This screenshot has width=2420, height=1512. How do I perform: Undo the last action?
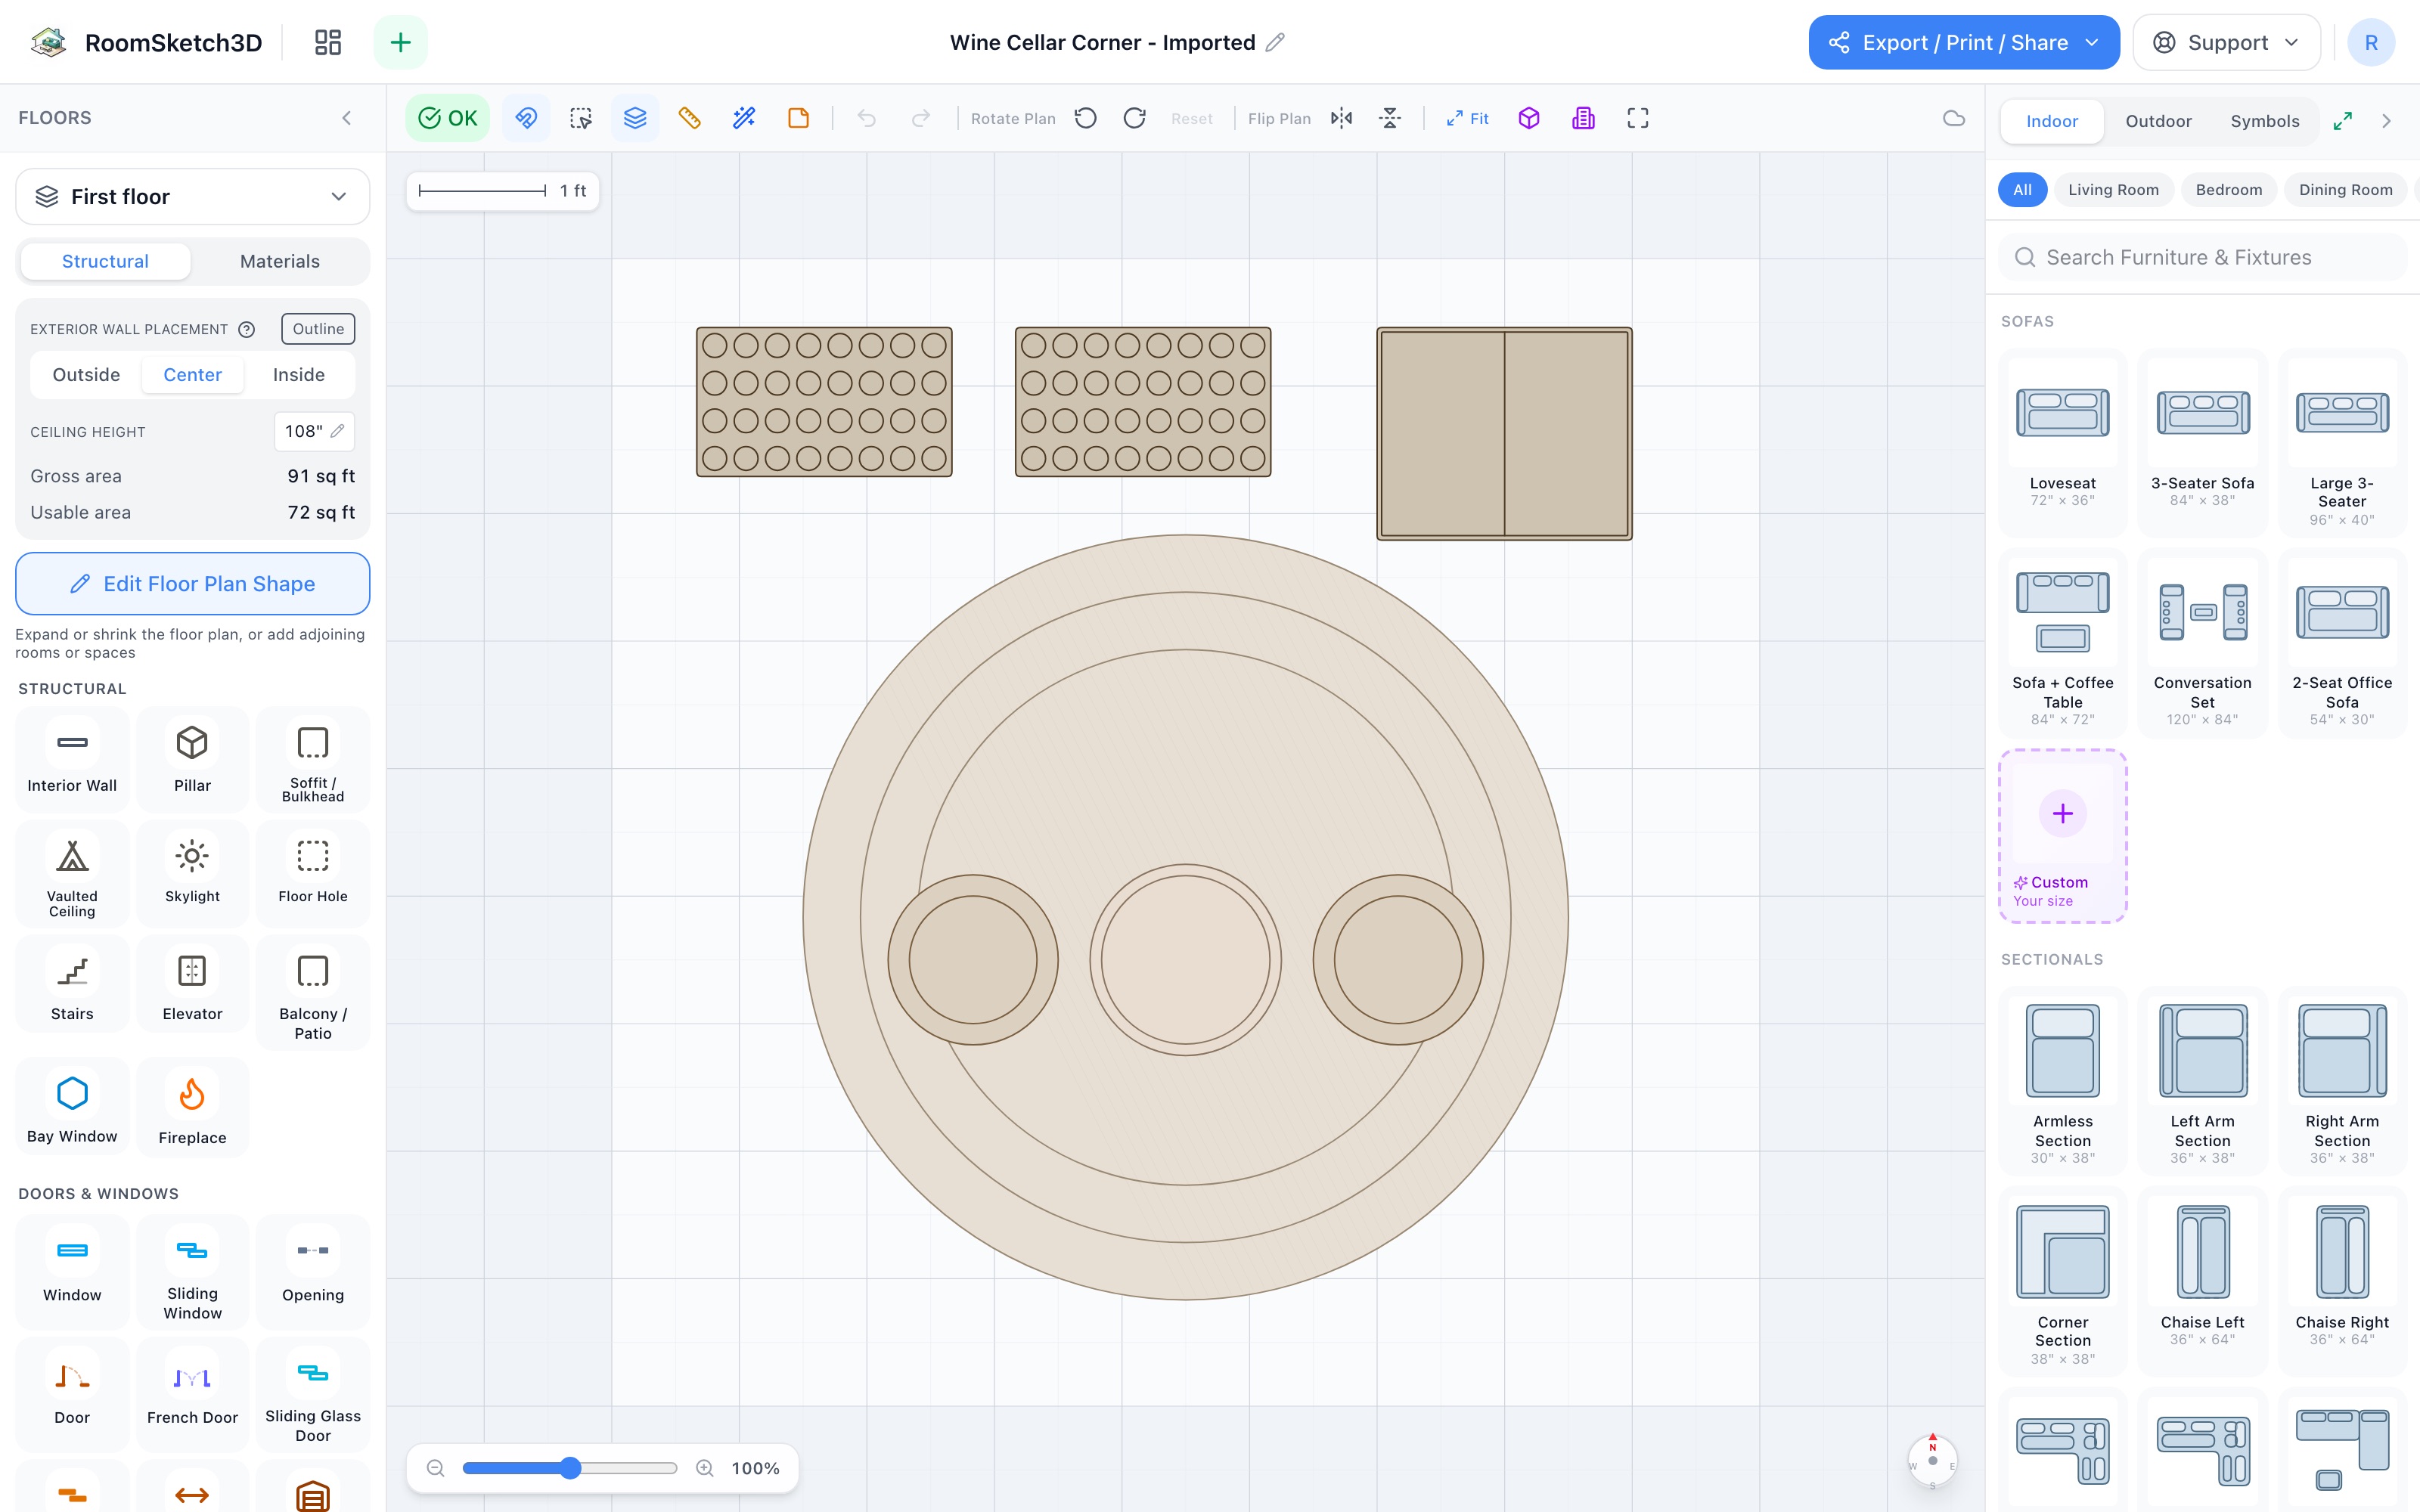tap(867, 118)
